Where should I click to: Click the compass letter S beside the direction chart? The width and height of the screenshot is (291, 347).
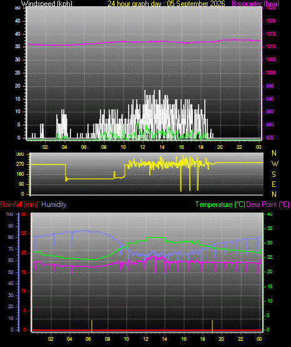click(274, 174)
